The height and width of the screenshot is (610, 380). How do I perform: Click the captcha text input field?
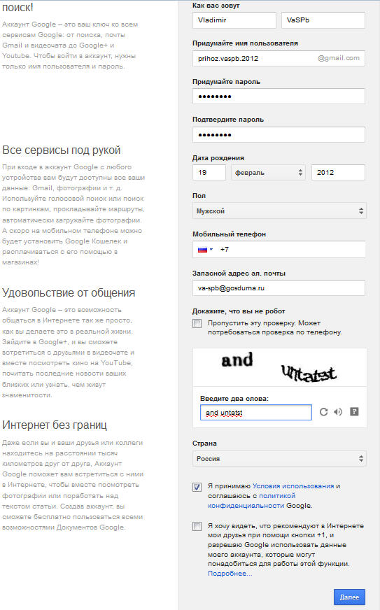point(256,412)
